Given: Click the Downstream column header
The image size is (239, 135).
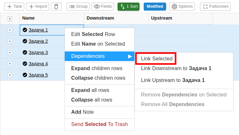Looking at the screenshot, I should [x=100, y=18].
